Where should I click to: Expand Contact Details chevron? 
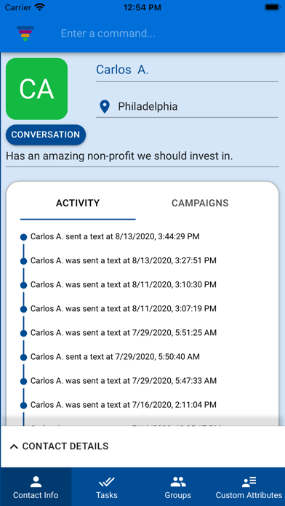(x=14, y=446)
